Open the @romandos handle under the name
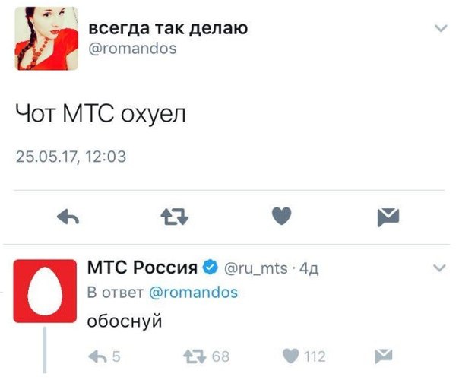The image size is (459, 380). (132, 49)
